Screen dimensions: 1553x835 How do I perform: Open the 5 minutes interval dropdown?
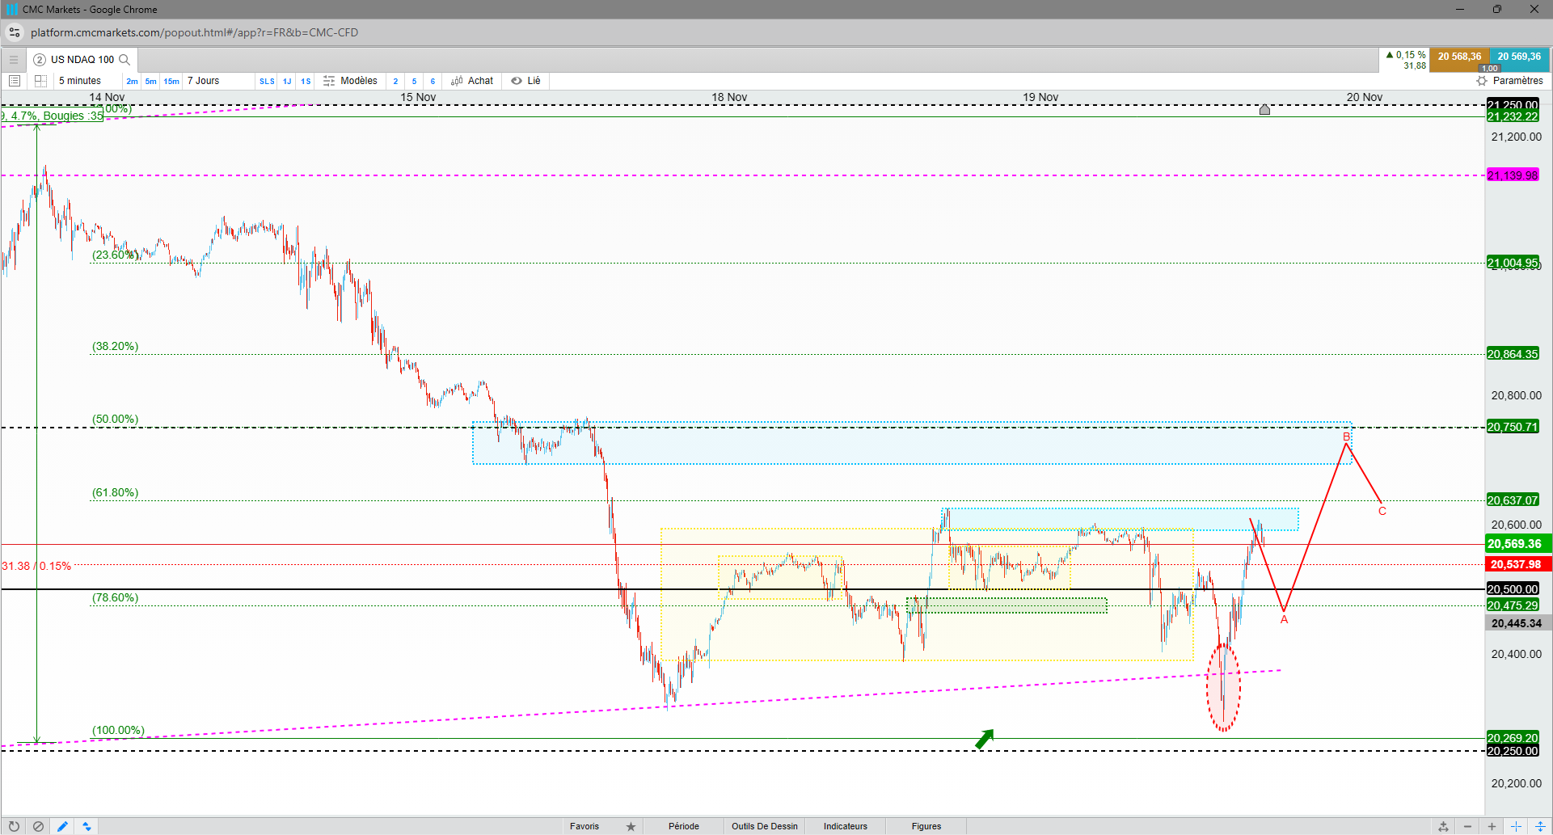(80, 81)
